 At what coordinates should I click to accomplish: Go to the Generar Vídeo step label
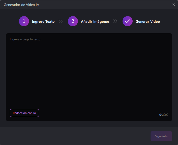(x=148, y=22)
